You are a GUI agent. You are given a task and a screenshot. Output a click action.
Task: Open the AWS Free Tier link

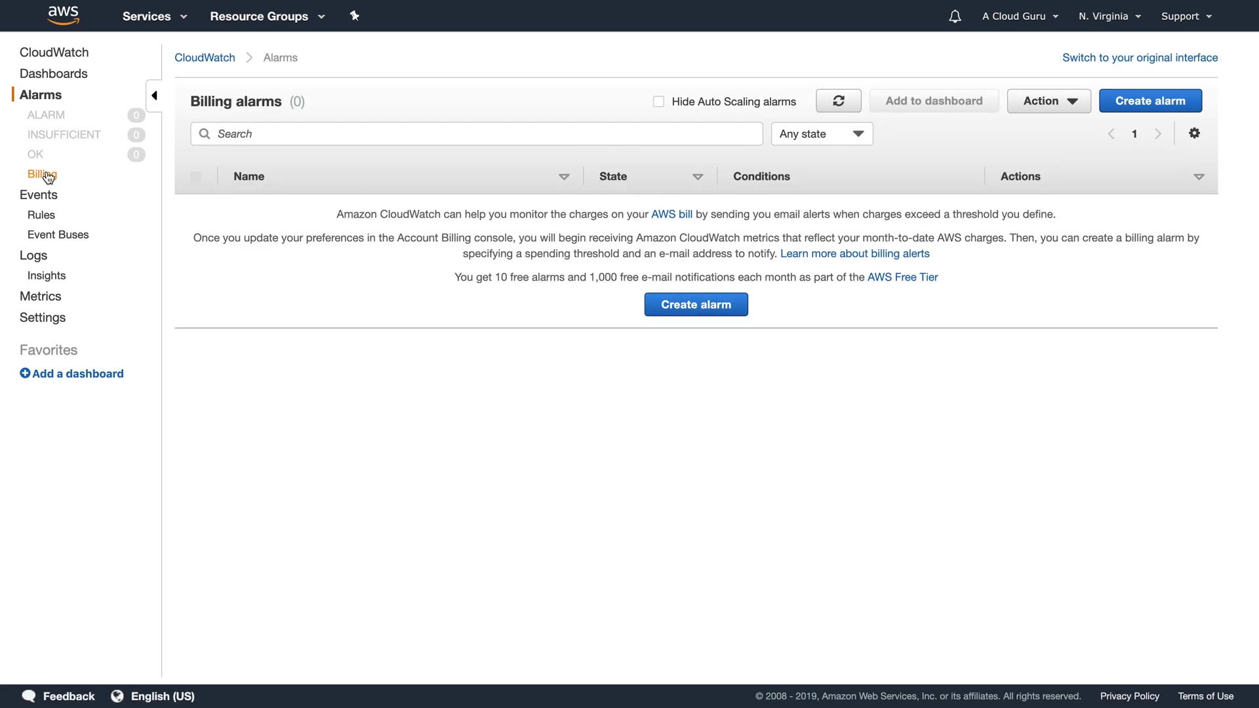coord(902,277)
